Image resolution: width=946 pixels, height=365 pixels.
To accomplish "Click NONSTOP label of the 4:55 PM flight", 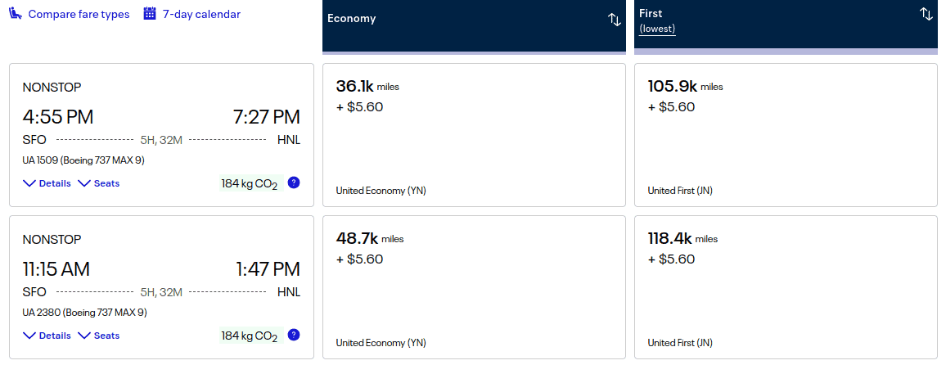I will point(52,88).
